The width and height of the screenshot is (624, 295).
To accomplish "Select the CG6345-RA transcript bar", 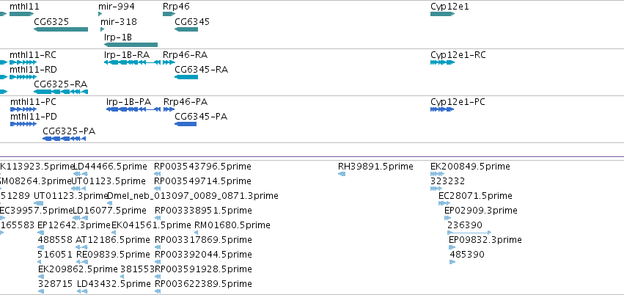I will [x=186, y=77].
